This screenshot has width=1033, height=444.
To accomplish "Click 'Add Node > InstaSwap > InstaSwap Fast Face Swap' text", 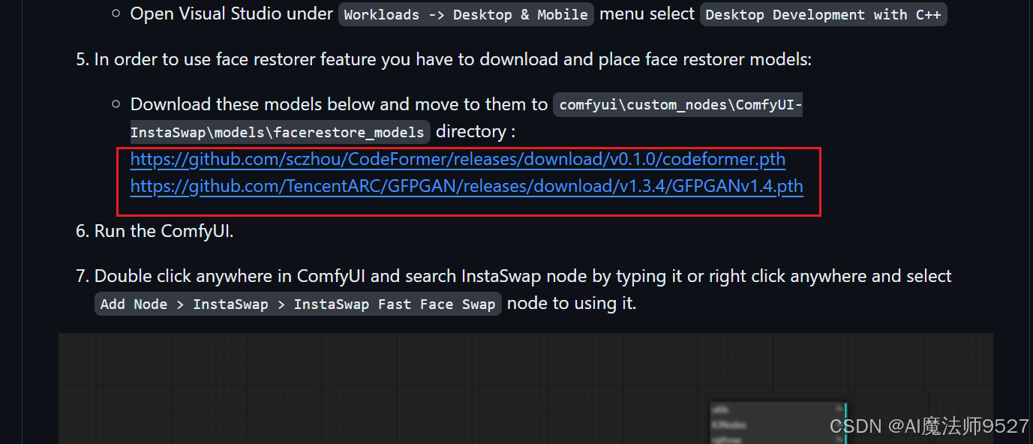I will coord(298,304).
